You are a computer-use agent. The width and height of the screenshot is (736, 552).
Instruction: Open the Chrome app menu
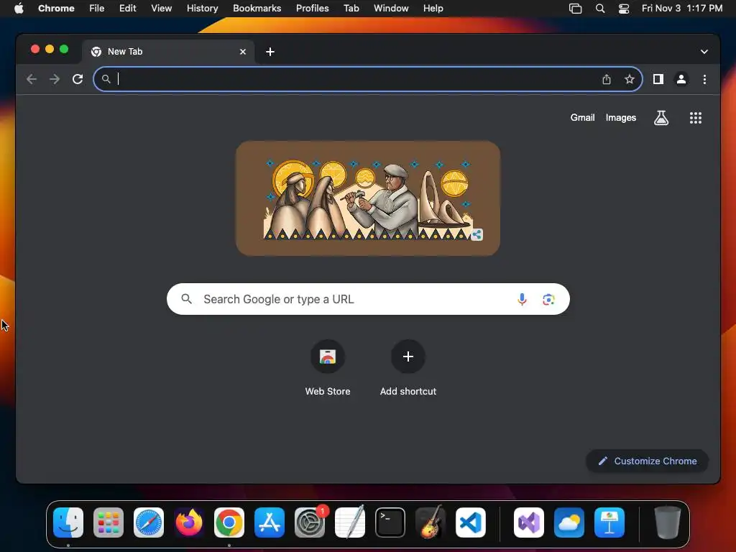[56, 9]
